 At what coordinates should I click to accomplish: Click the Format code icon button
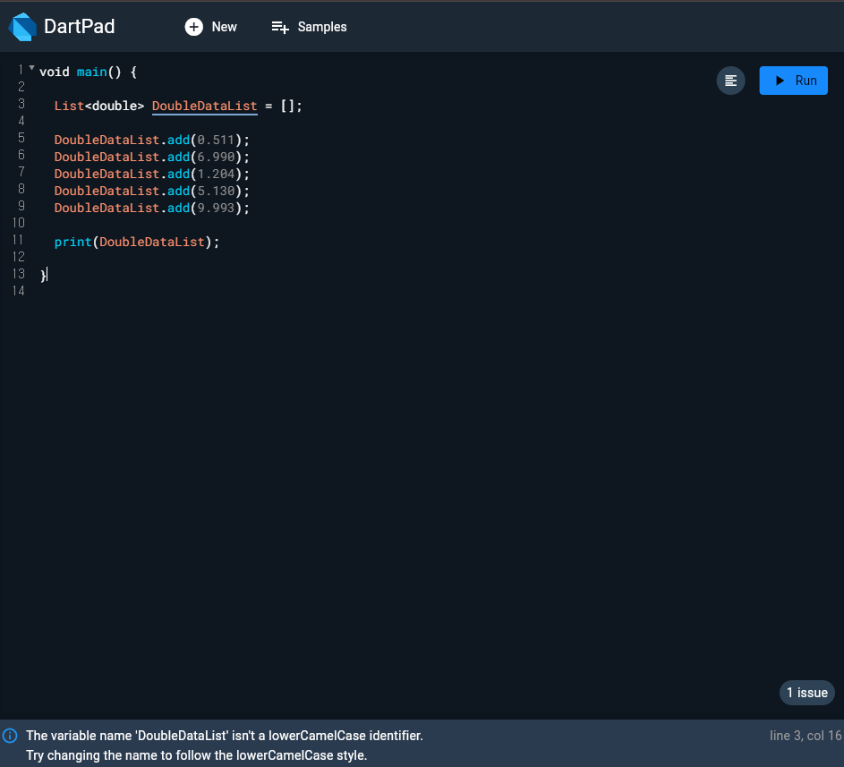click(730, 81)
